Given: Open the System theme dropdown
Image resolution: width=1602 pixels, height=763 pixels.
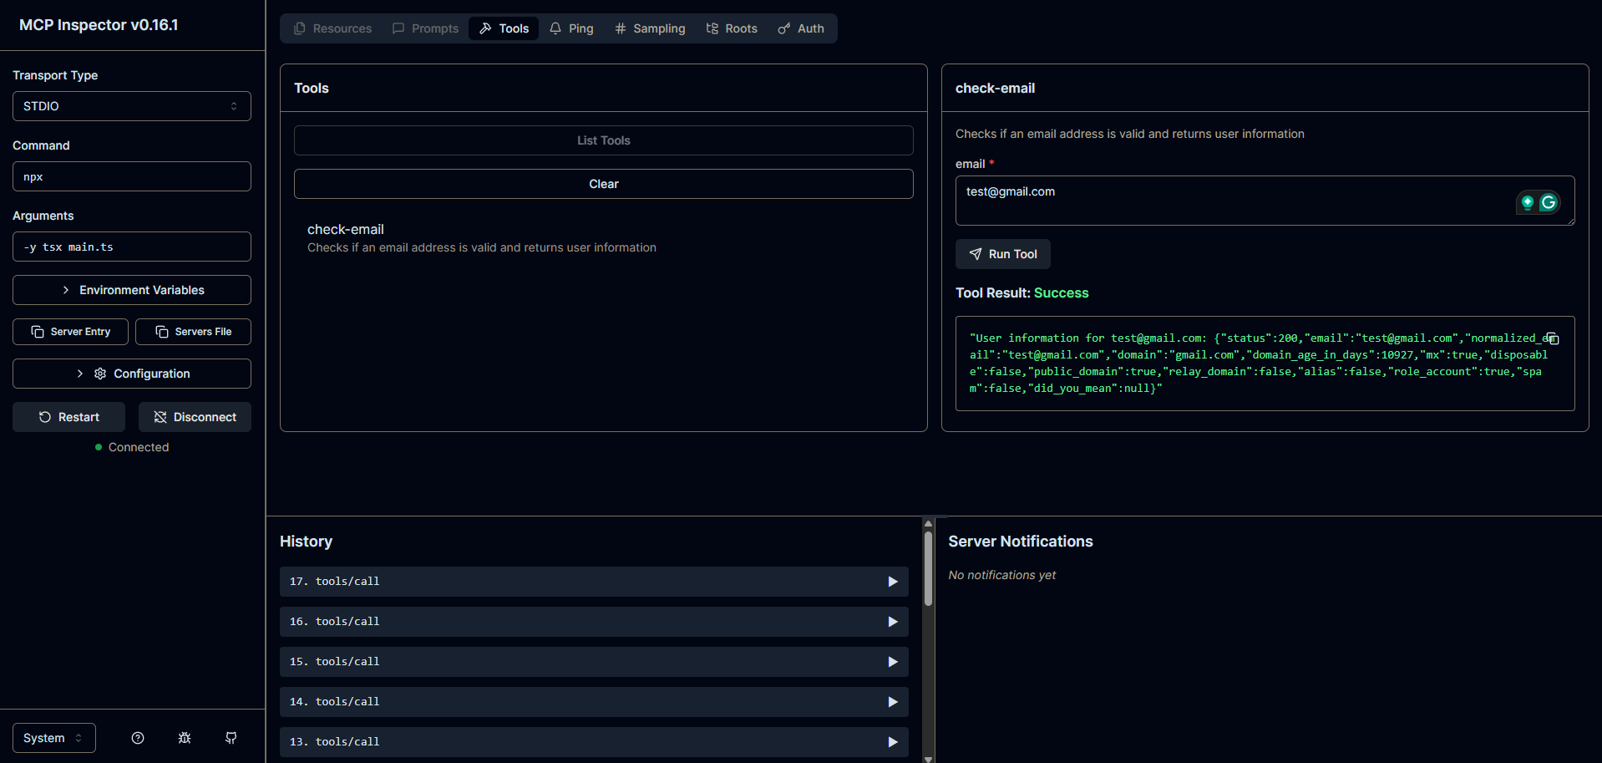Looking at the screenshot, I should [x=53, y=738].
